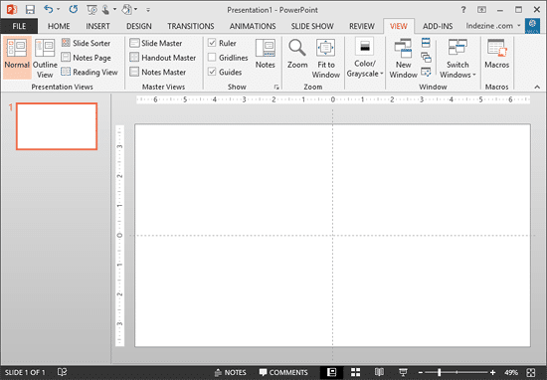Open Notes Page view
The width and height of the screenshot is (547, 380).
(x=86, y=58)
